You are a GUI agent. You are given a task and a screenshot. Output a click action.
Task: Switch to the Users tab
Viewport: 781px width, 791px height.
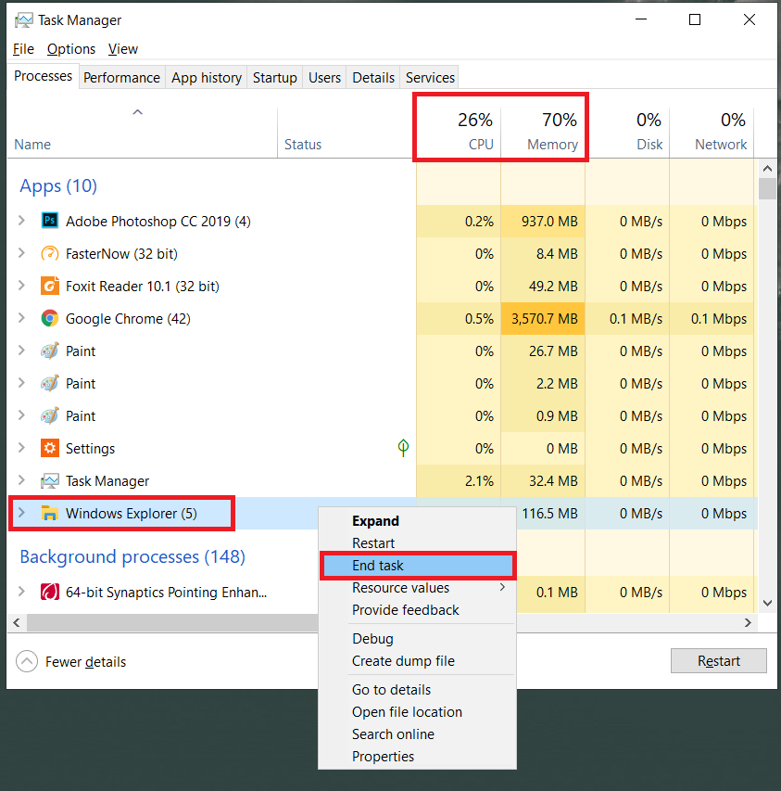[324, 78]
